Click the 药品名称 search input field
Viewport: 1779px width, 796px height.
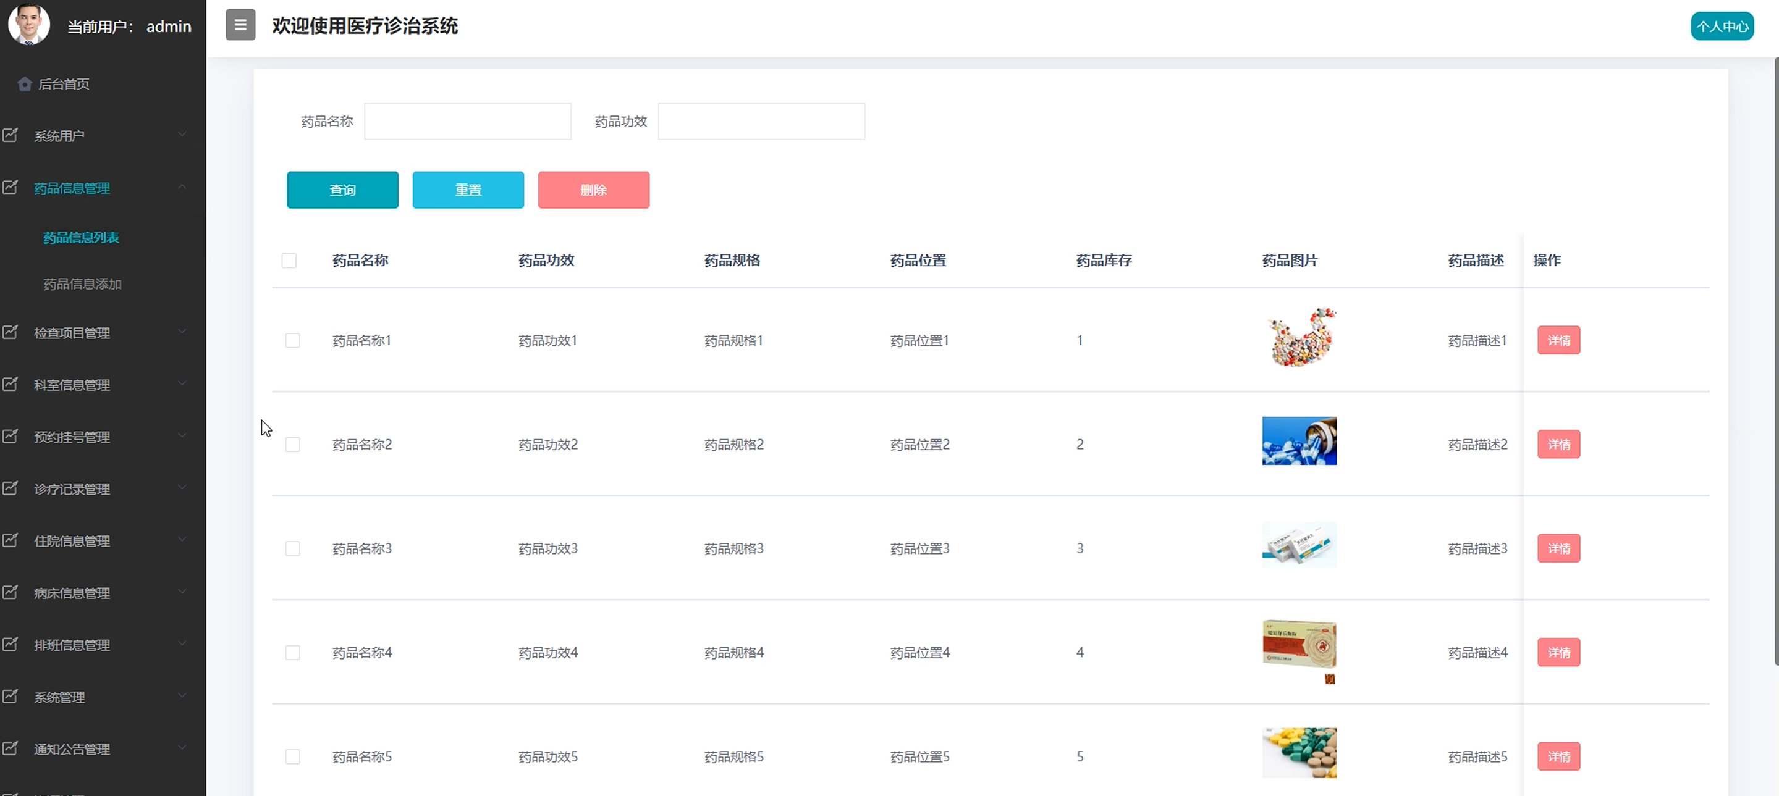pos(468,122)
